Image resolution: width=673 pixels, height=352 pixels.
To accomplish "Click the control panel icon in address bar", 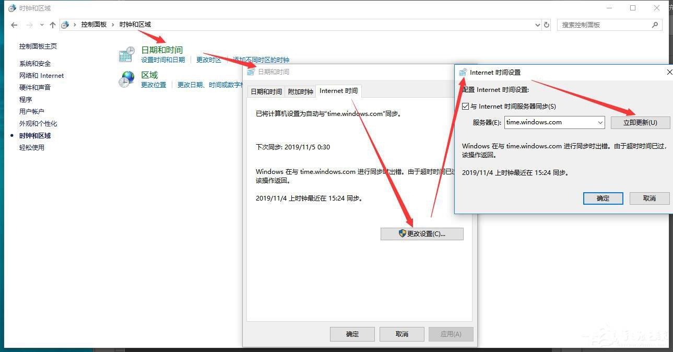I will click(x=65, y=25).
